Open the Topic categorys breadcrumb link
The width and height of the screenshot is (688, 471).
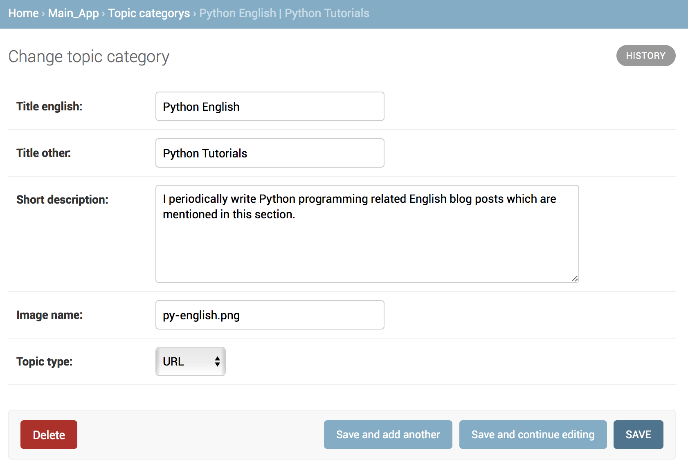click(149, 13)
